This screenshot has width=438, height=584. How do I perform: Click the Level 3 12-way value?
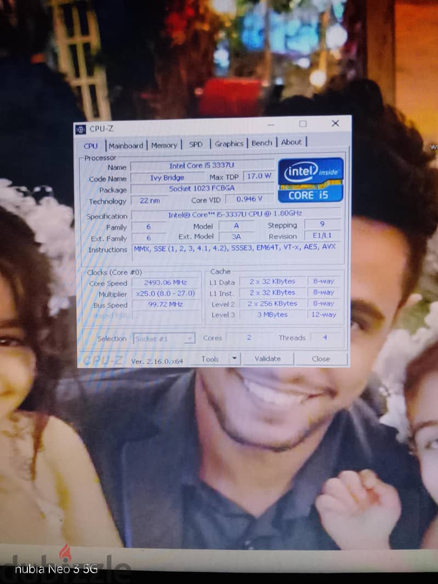click(x=323, y=314)
